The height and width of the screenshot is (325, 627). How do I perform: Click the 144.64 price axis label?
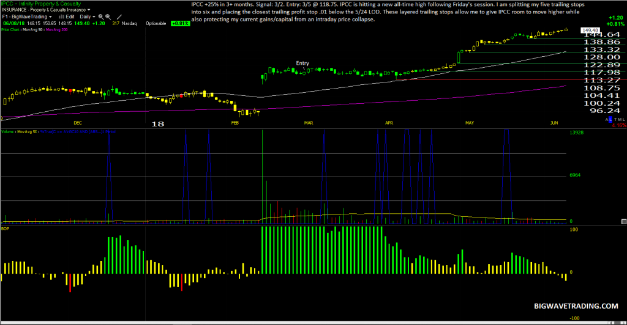602,34
